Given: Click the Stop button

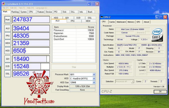Looking at the screenshot, I should tap(74, 67).
